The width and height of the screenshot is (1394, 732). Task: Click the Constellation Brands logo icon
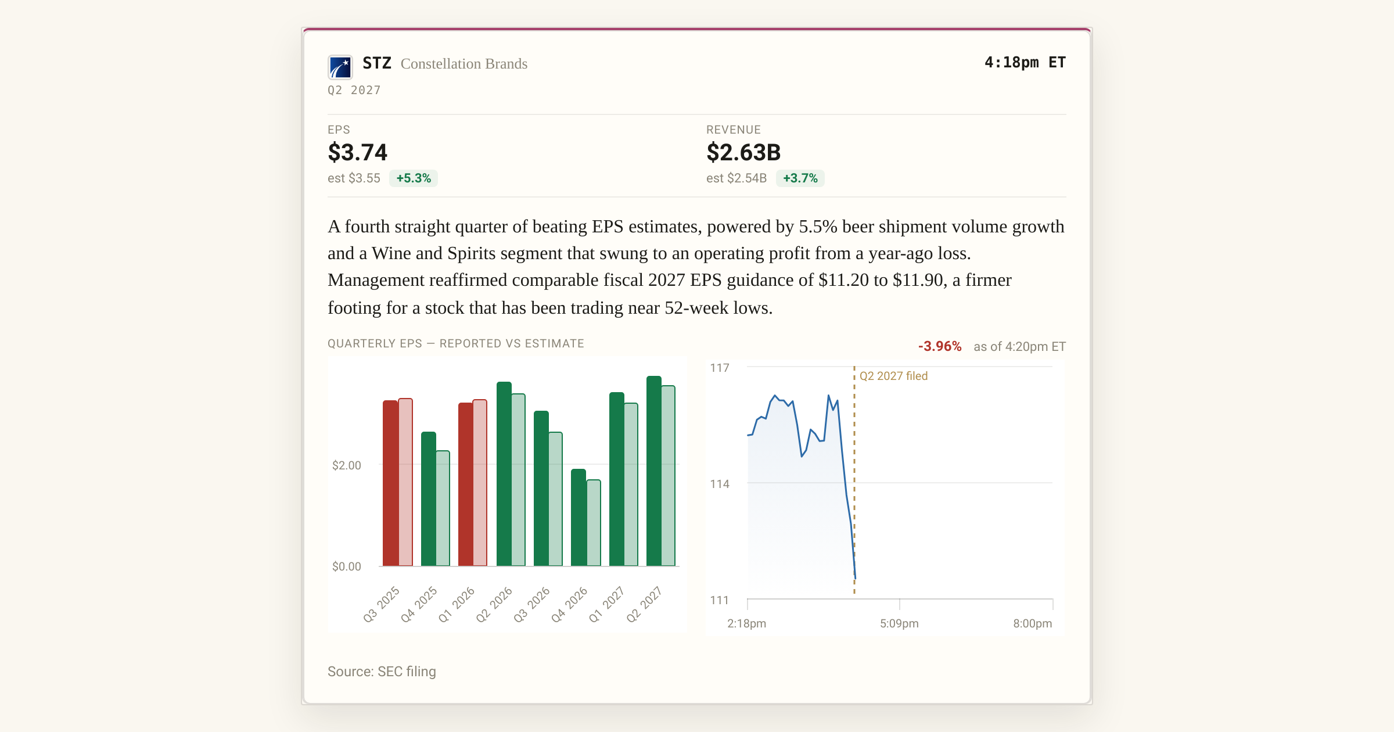340,67
